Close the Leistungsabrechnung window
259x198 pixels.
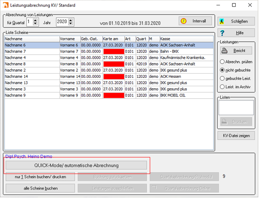[x=250, y=5]
